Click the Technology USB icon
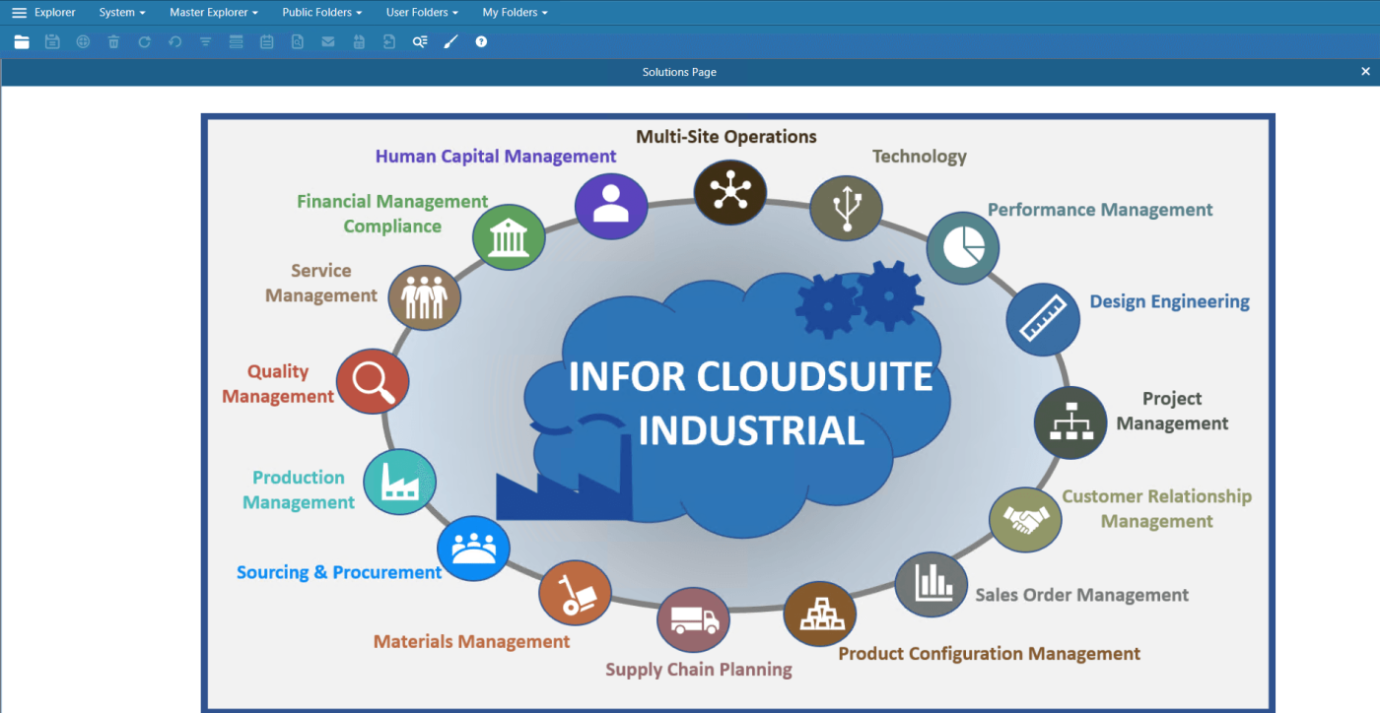Screen dimensions: 1380x713 tap(846, 209)
